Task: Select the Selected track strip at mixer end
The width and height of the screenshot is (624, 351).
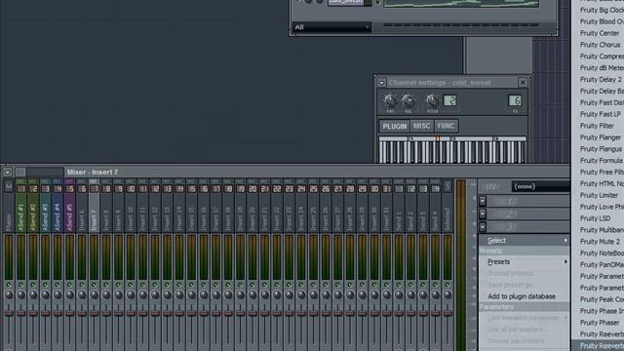Action: coord(448,206)
